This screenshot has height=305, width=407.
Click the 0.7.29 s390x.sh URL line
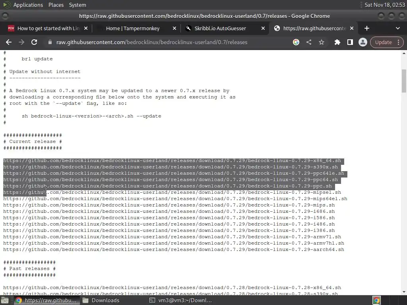[x=171, y=167]
